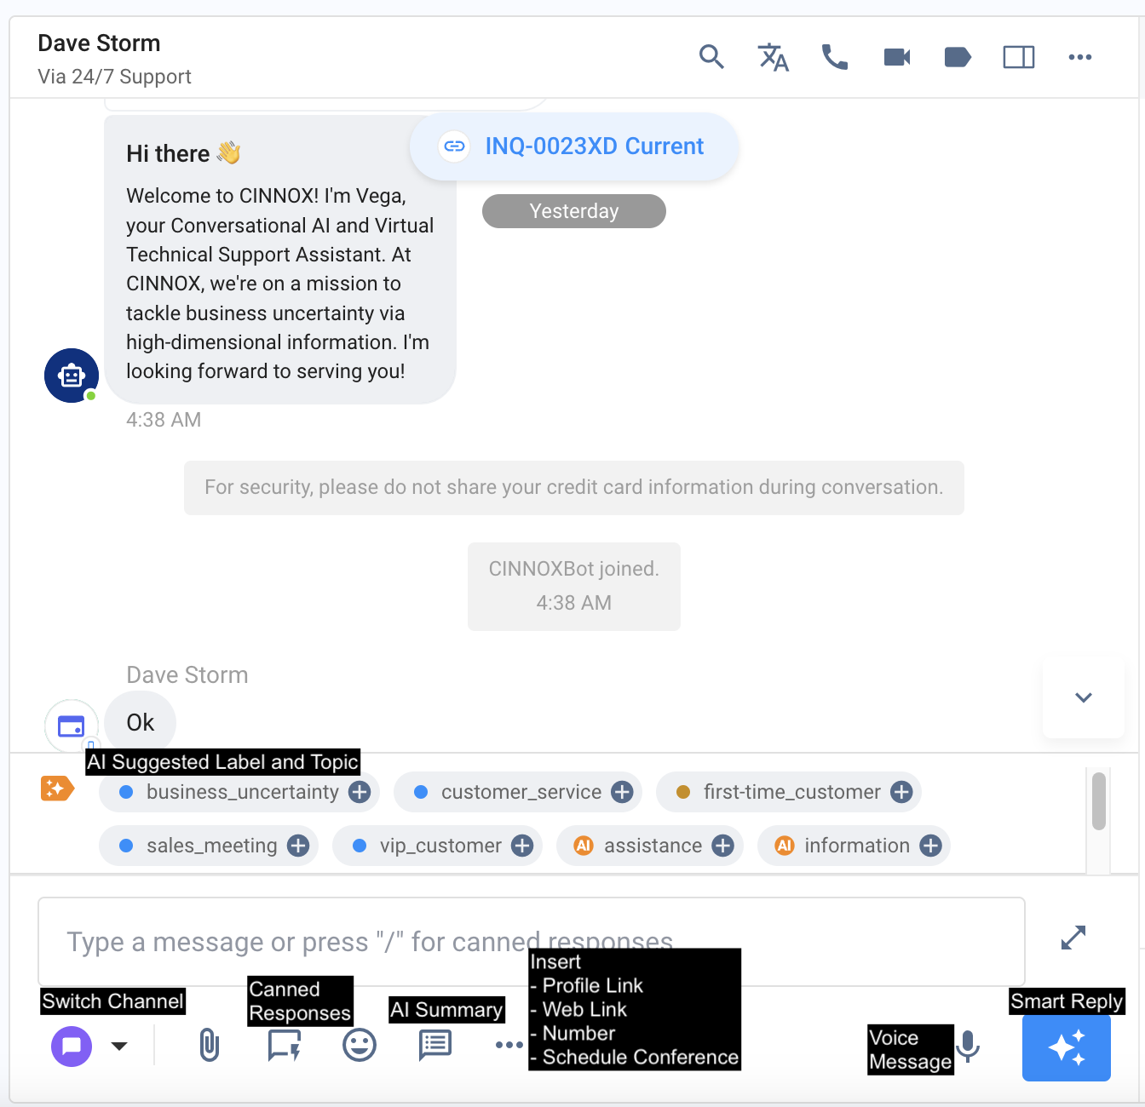Click the blue dot on business_uncertainty label
The width and height of the screenshot is (1145, 1107).
(126, 792)
